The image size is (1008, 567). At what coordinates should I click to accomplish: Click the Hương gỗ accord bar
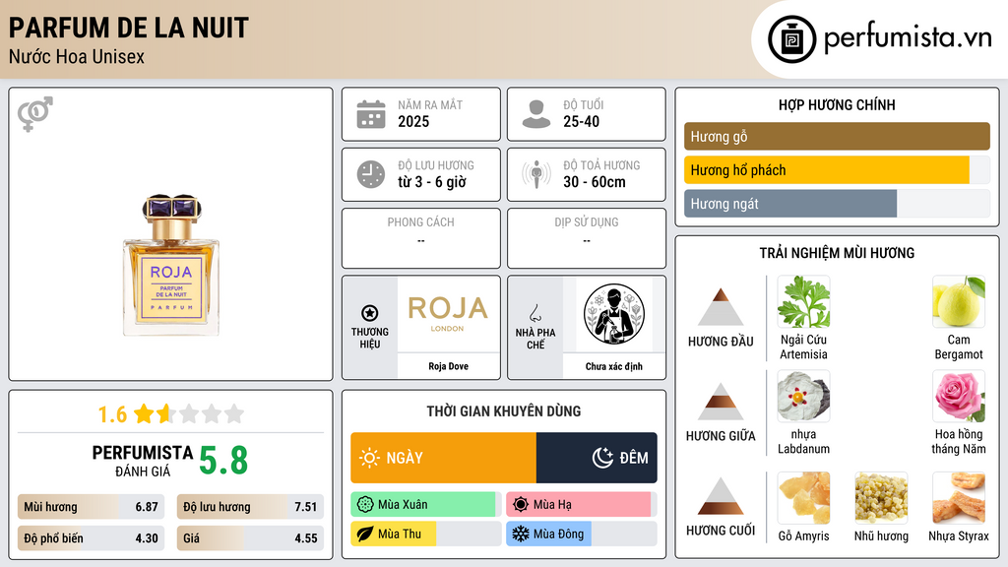837,136
